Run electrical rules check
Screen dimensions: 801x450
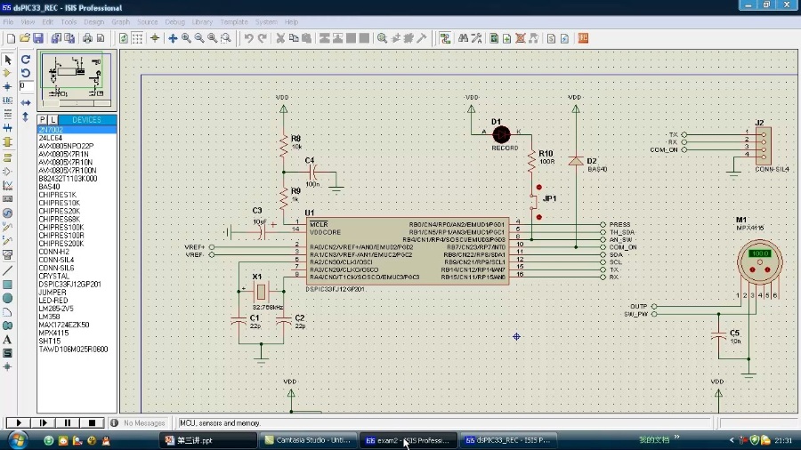click(564, 38)
